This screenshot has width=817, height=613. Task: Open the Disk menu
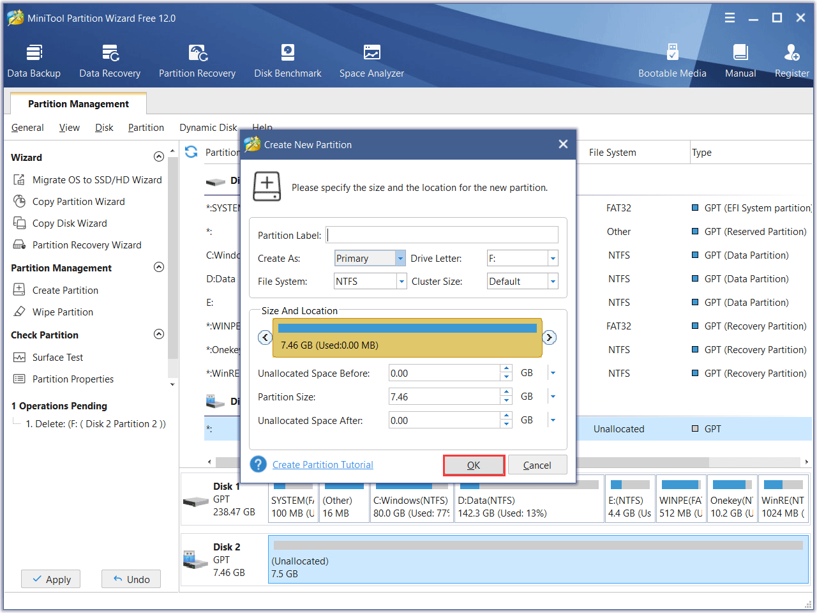click(104, 128)
